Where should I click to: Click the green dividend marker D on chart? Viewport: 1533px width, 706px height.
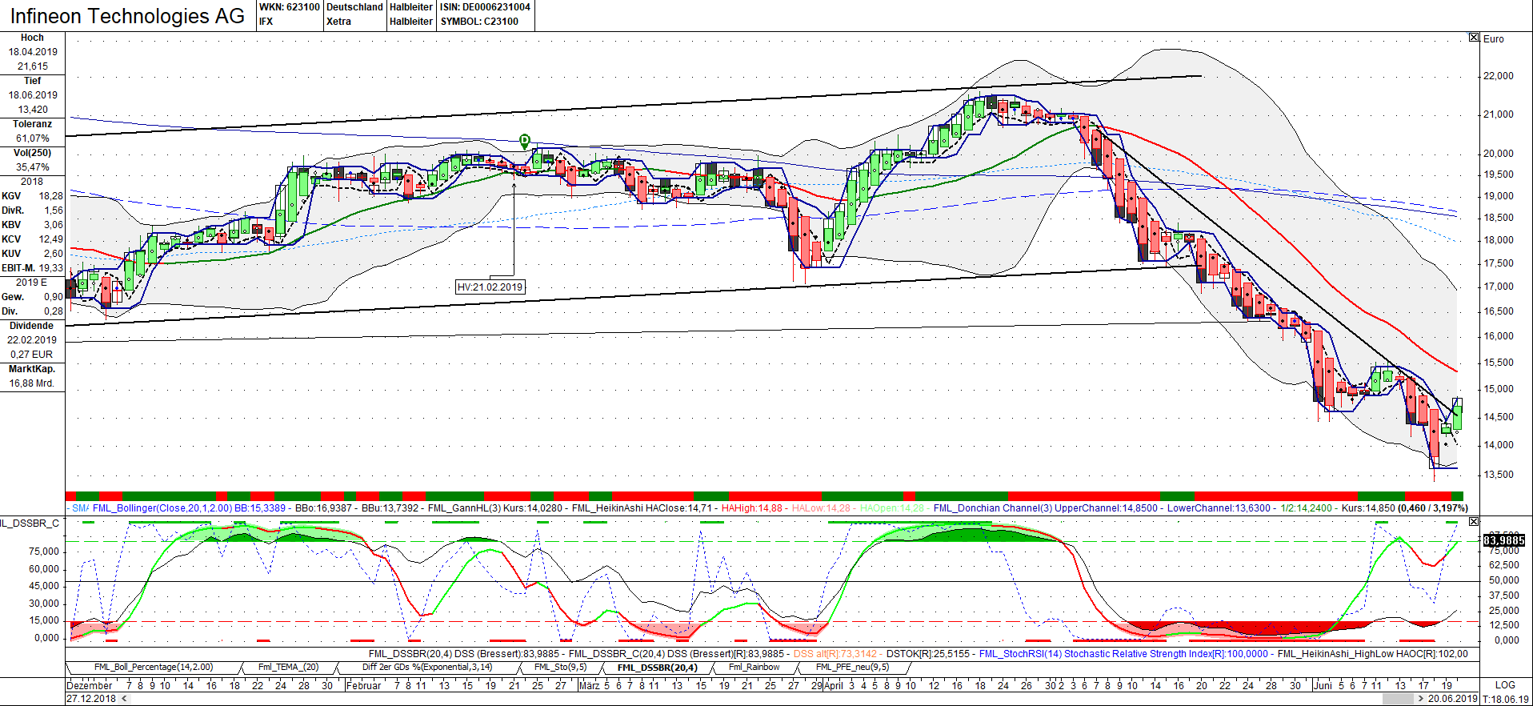[x=525, y=141]
